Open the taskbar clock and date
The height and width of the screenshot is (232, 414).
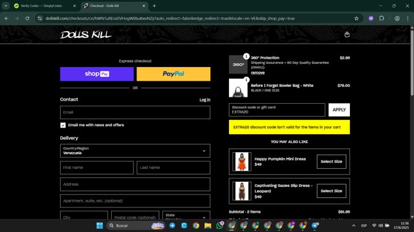tap(401, 226)
